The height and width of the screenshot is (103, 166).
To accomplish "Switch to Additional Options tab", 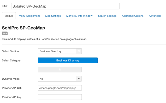I will [x=133, y=16].
